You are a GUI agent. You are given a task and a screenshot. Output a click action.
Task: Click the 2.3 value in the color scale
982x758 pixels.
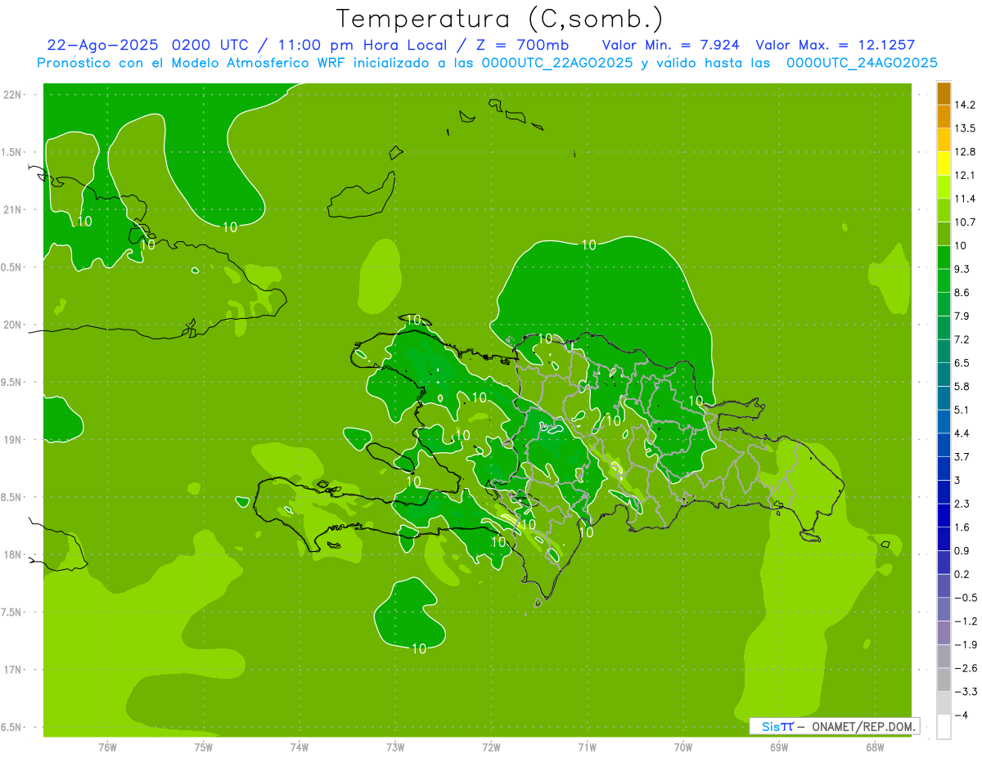(x=962, y=504)
